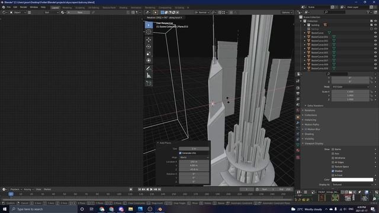Open File Explorer from the Windows taskbar

coord(130,209)
